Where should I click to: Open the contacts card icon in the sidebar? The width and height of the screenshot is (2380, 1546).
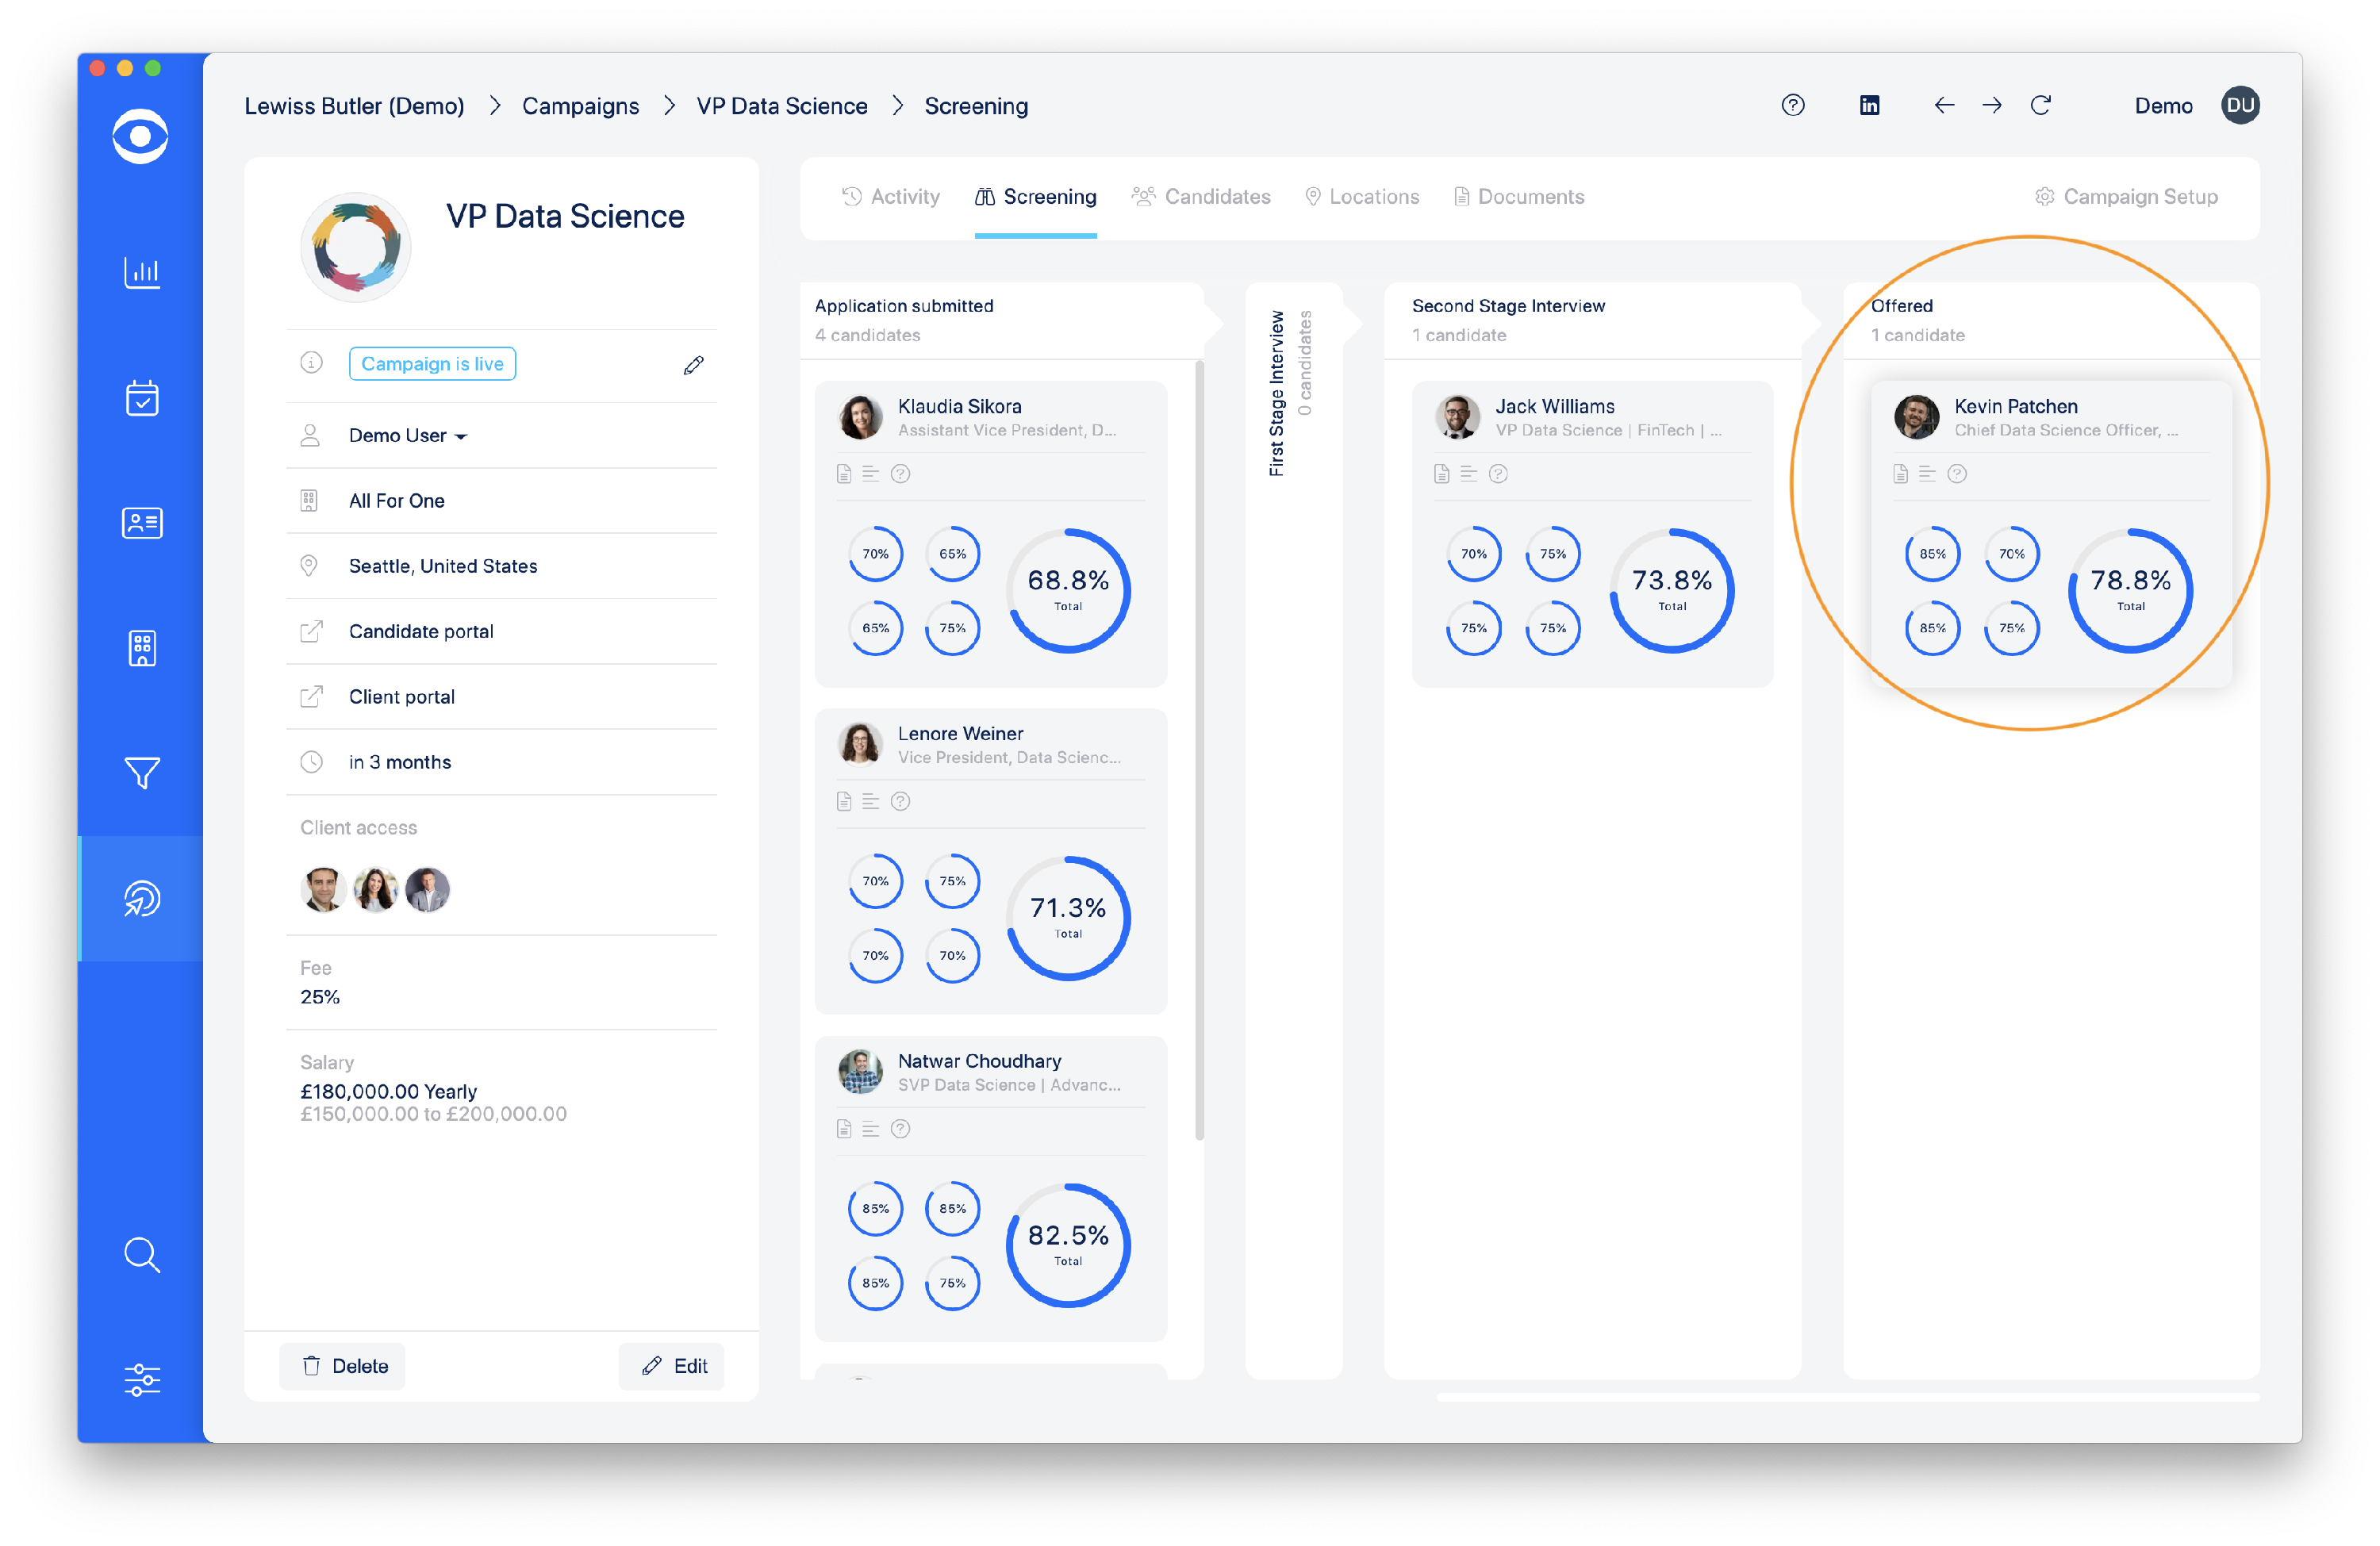tap(142, 523)
